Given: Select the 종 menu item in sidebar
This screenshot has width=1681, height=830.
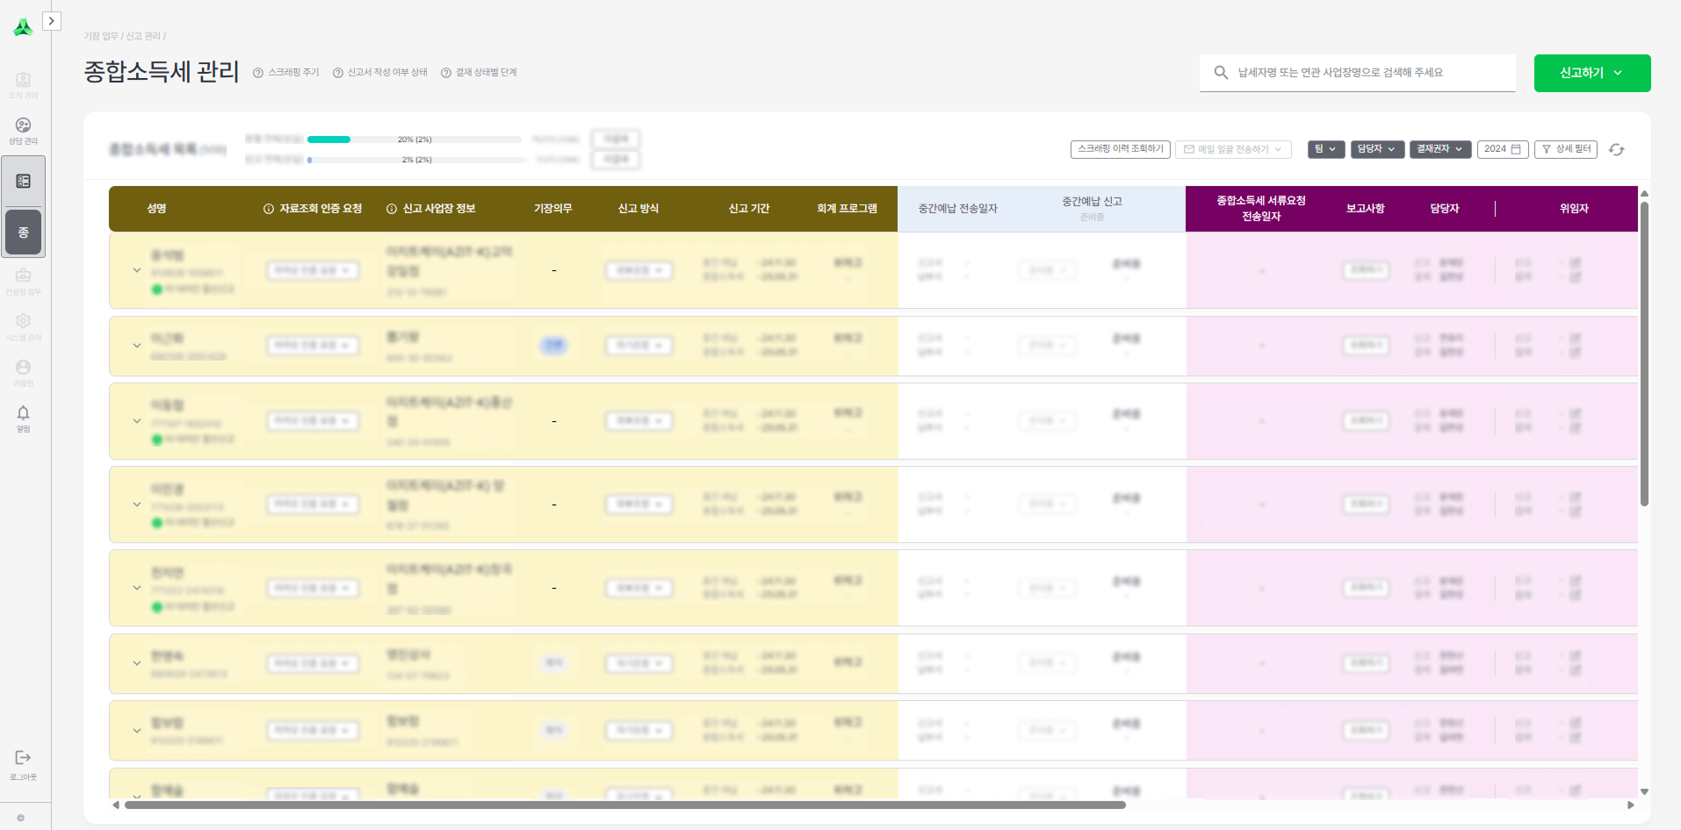Looking at the screenshot, I should (24, 233).
